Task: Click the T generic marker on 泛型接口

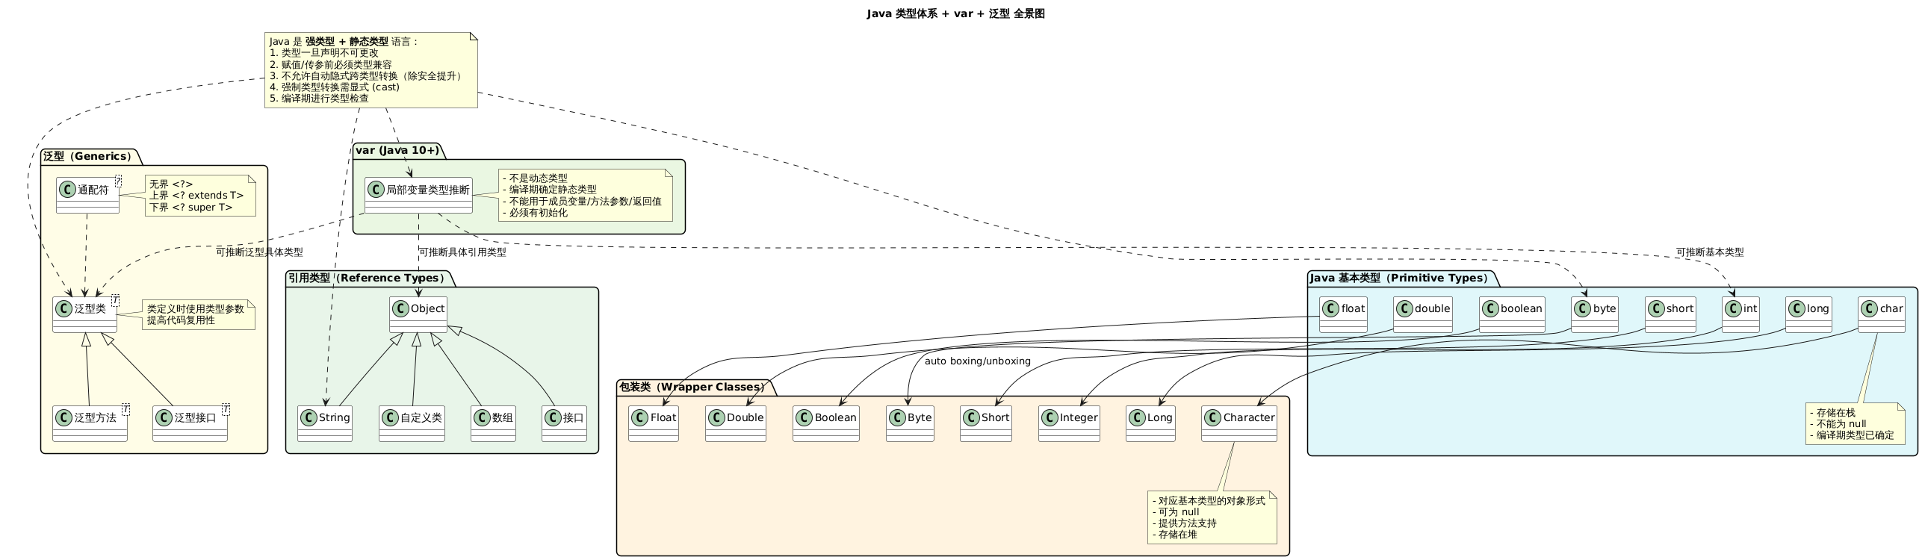Action: point(226,408)
